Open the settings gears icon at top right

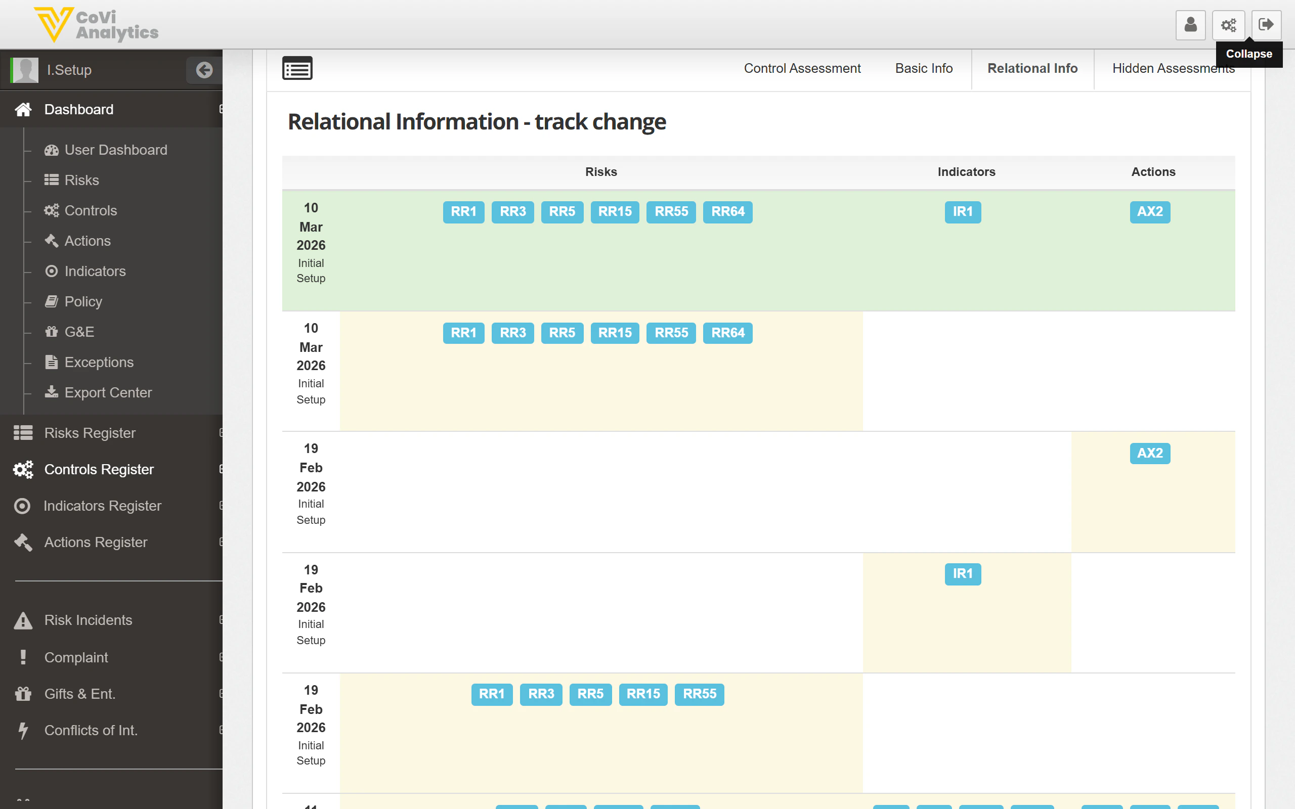click(1228, 25)
